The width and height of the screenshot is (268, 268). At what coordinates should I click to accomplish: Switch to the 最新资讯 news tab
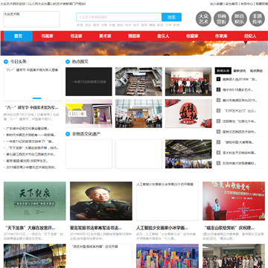pyautogui.click(x=240, y=71)
